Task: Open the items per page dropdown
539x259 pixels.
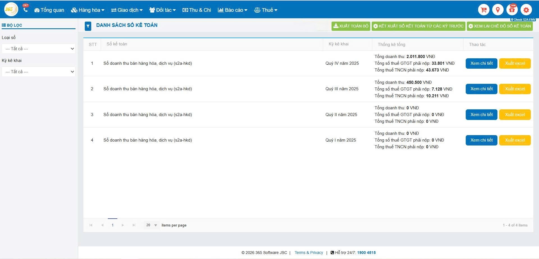Action: point(152,225)
